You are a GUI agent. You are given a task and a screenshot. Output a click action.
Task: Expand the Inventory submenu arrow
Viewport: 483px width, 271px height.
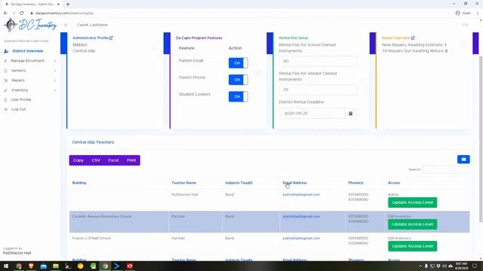pyautogui.click(x=55, y=90)
